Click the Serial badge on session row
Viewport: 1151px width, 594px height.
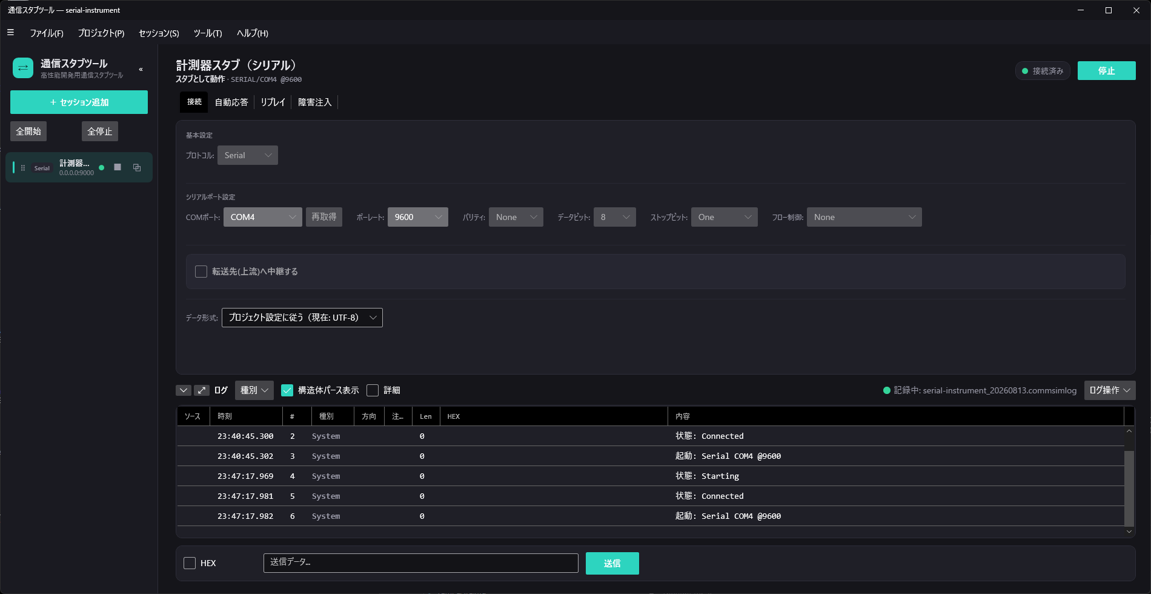click(x=42, y=168)
